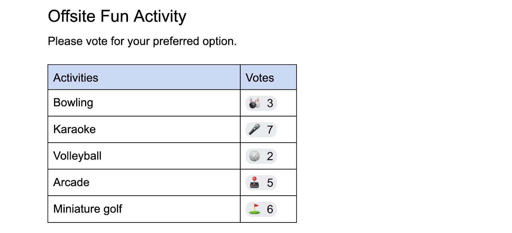The width and height of the screenshot is (512, 233).
Task: Click the word Activity in the heading
Action: [160, 16]
